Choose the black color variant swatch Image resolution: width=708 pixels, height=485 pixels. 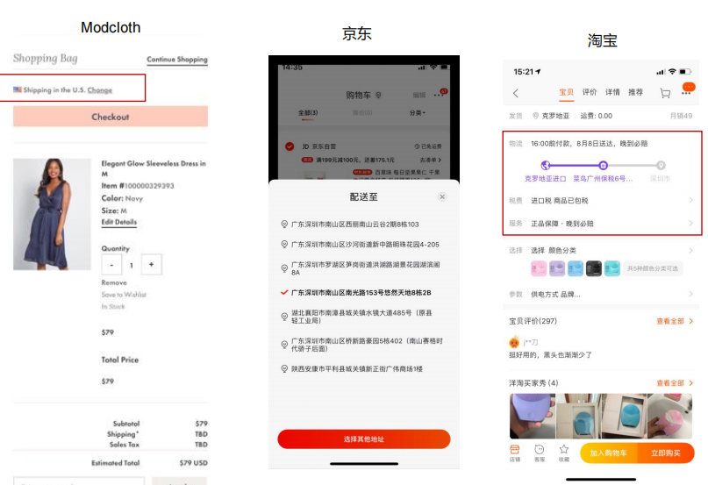click(x=594, y=268)
